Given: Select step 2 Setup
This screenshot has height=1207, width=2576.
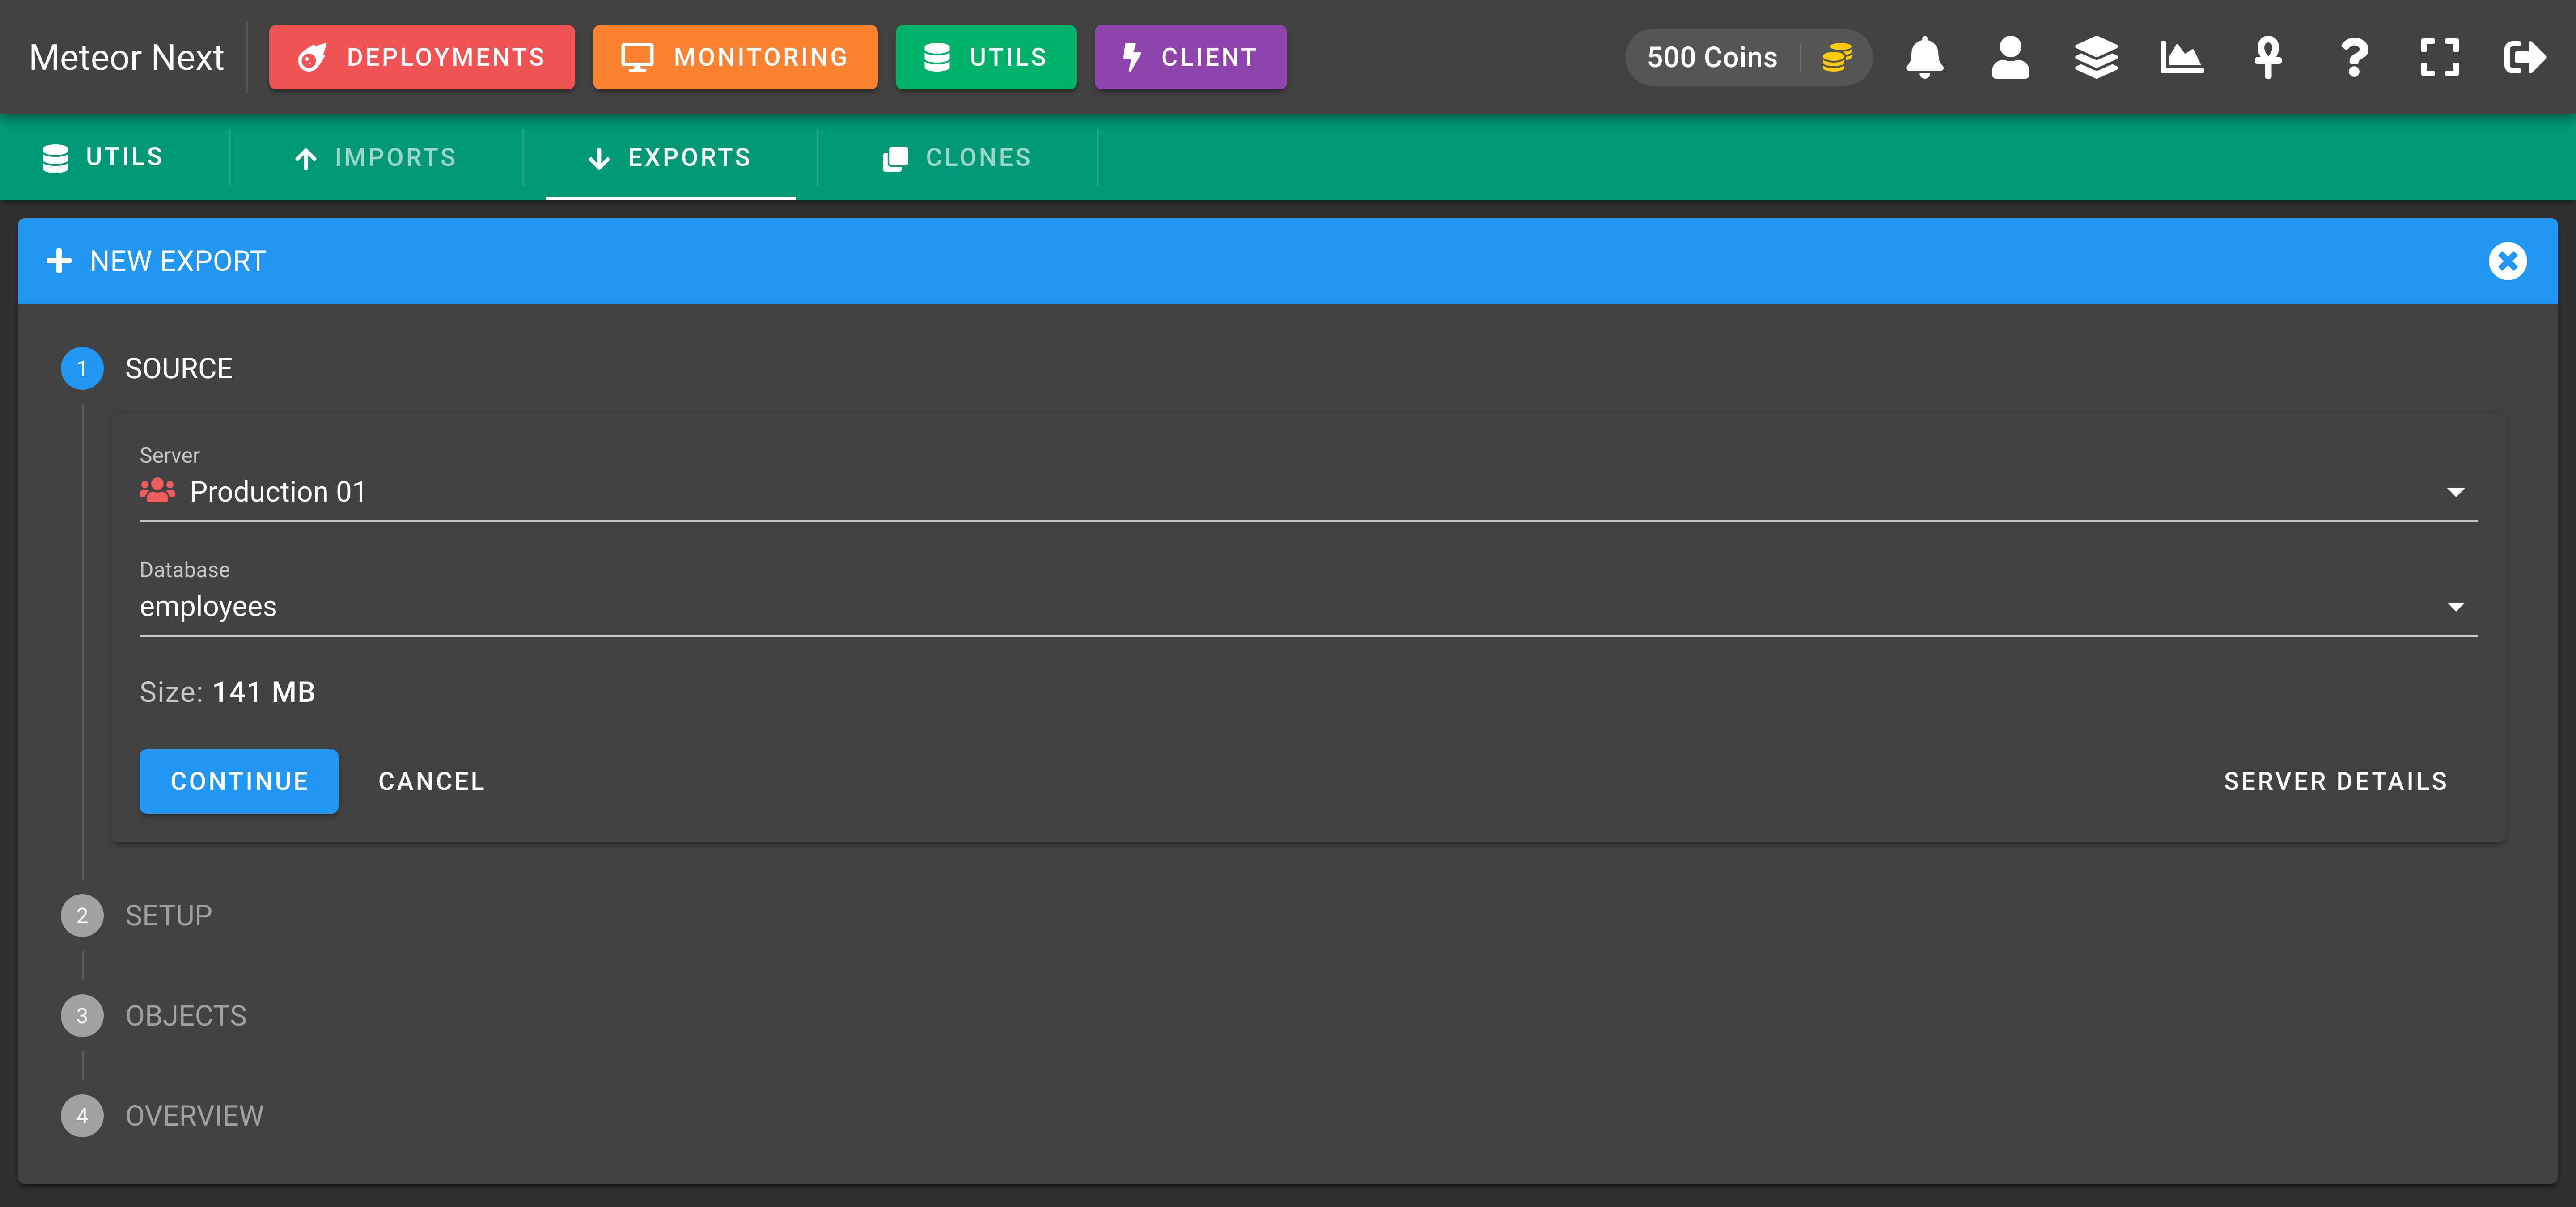Looking at the screenshot, I should pos(137,915).
